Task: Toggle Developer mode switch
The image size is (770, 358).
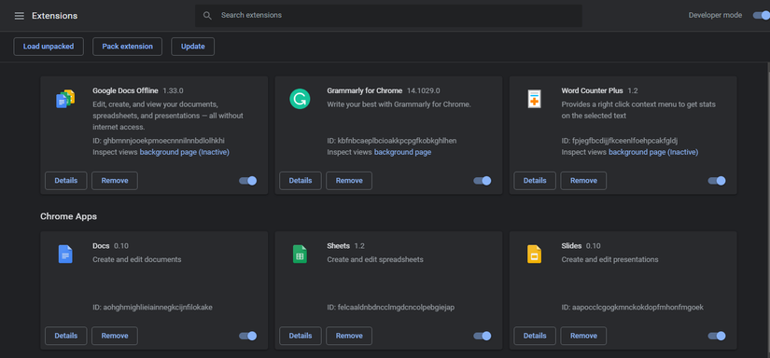Action: [762, 15]
